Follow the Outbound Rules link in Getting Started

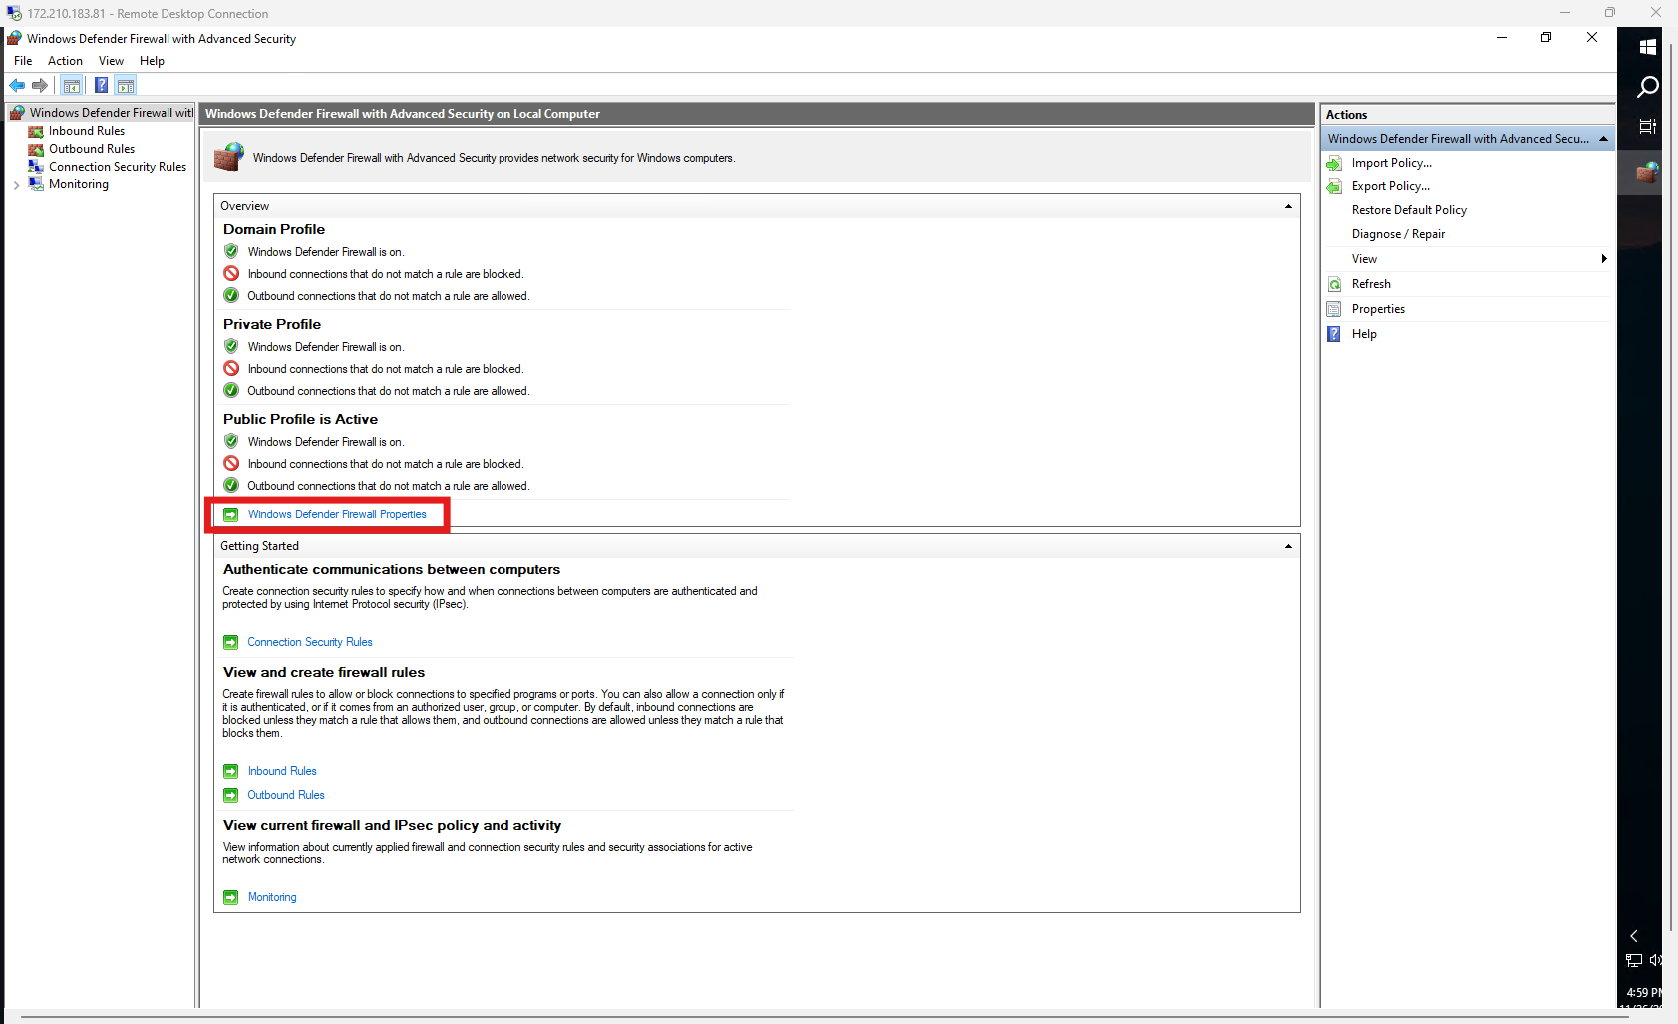click(x=286, y=795)
